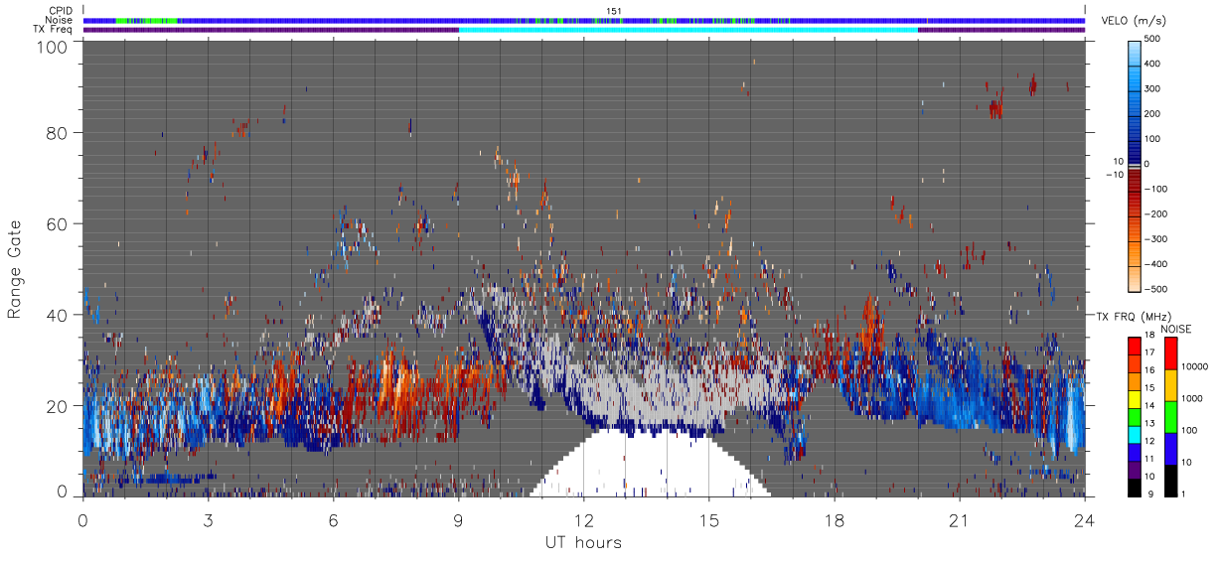Click the 300 velocity scale label

click(1153, 88)
